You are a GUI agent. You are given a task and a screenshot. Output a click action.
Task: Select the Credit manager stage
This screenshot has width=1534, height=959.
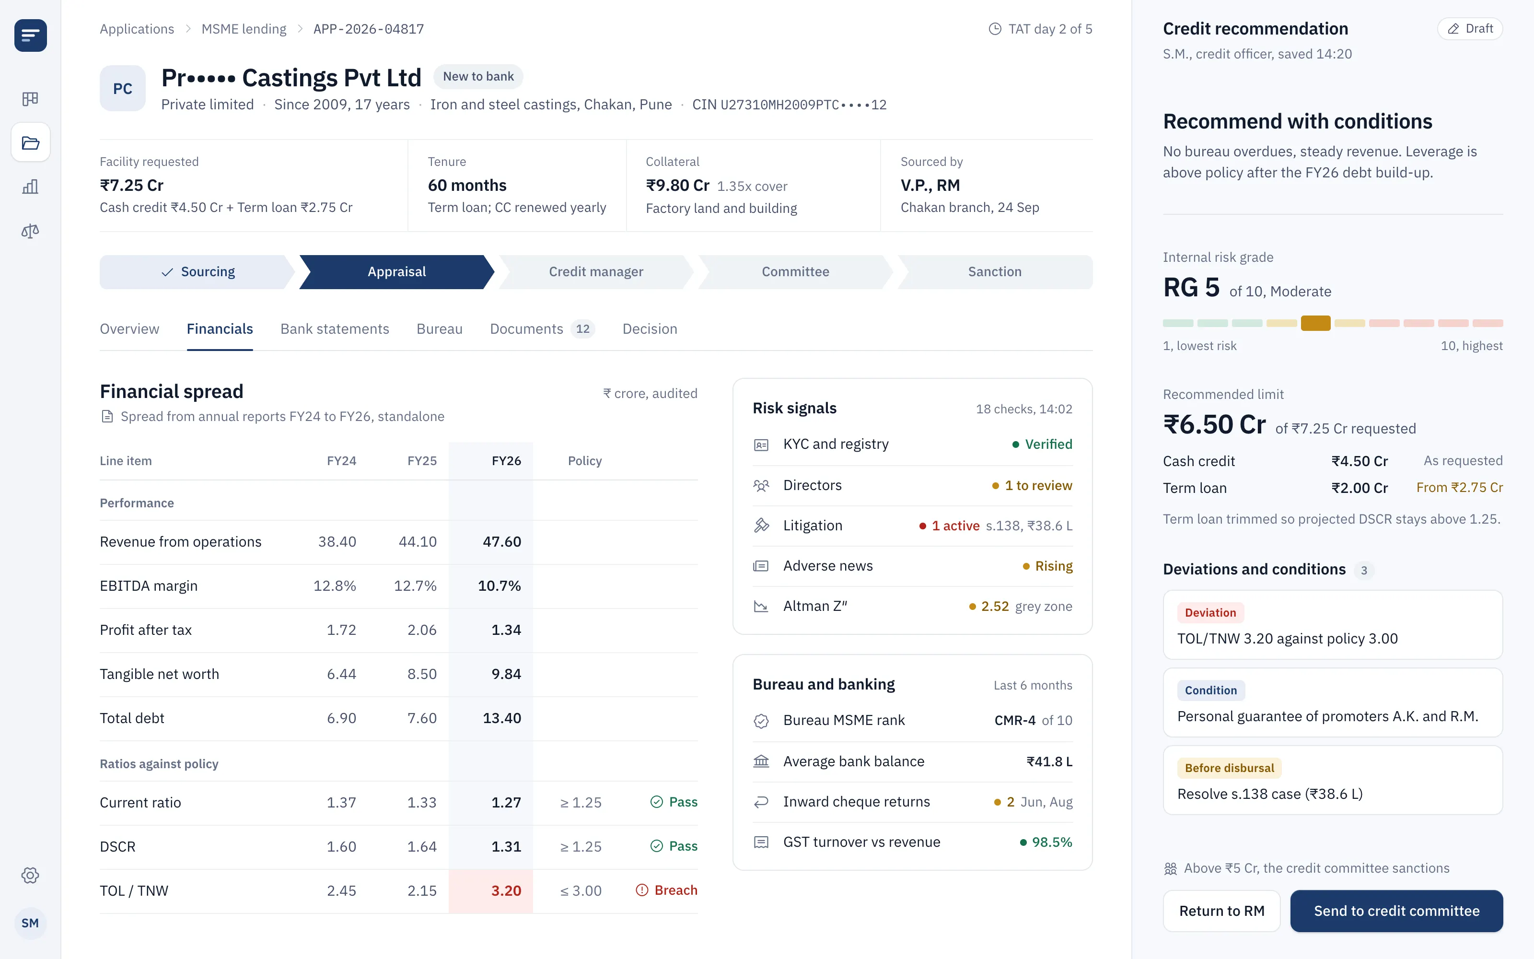596,272
